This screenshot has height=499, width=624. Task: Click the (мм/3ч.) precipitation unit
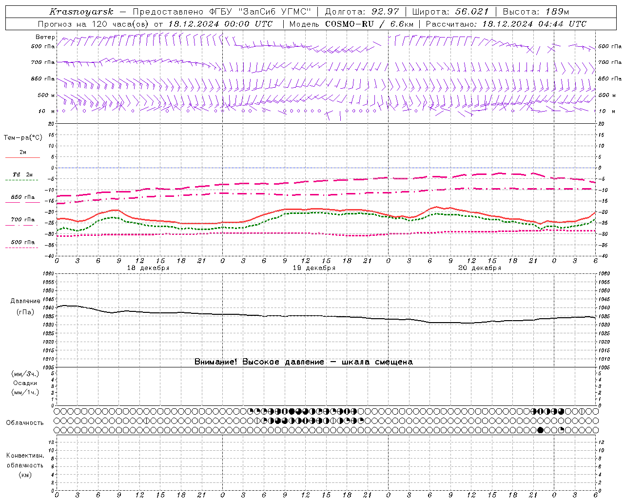pyautogui.click(x=25, y=374)
